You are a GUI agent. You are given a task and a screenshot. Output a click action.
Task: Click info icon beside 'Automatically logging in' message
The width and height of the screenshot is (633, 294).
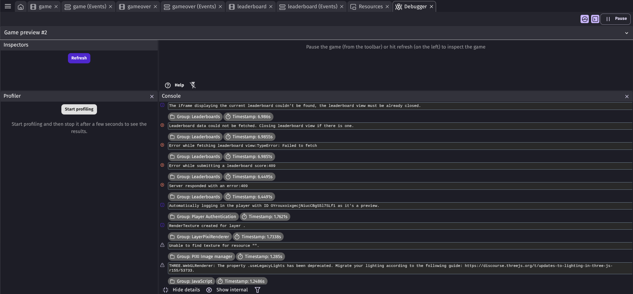[162, 205]
